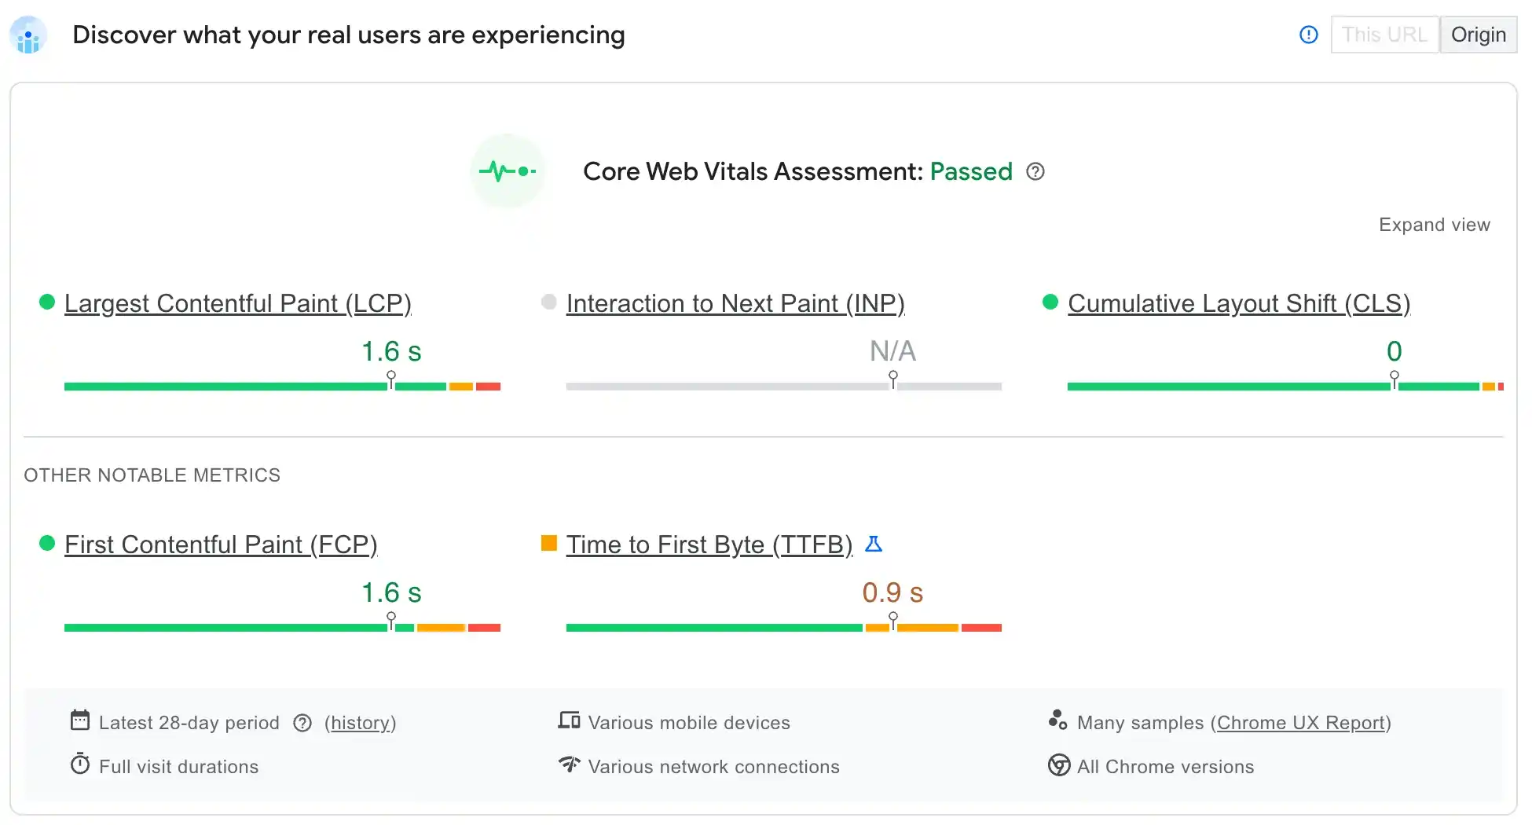Click the calendar icon for 28-day period
The width and height of the screenshot is (1532, 825).
tap(80, 720)
